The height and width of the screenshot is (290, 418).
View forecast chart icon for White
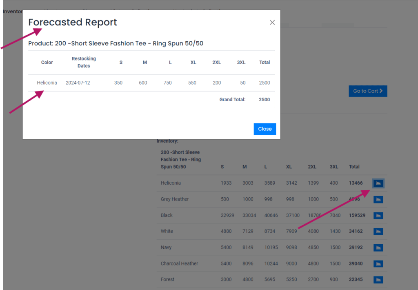tap(378, 231)
